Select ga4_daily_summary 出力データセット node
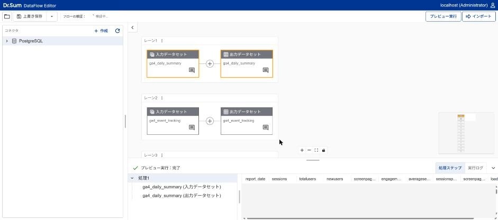 pos(247,63)
